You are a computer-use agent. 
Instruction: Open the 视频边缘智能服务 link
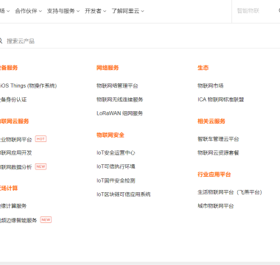point(18,220)
